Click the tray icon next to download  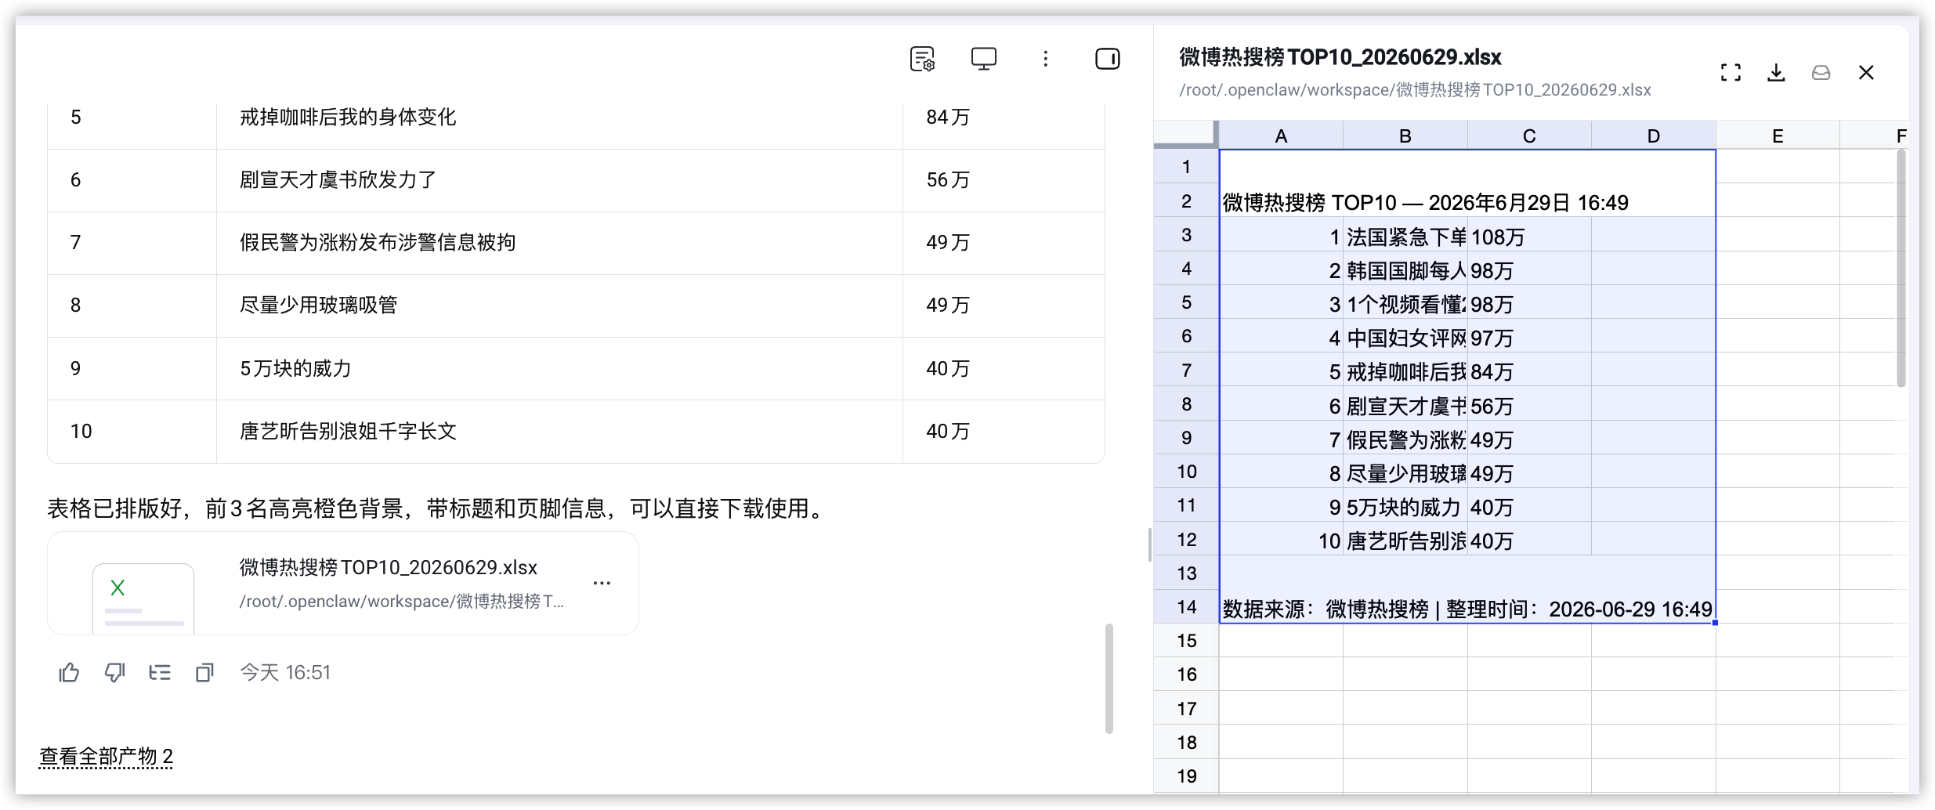(x=1821, y=73)
